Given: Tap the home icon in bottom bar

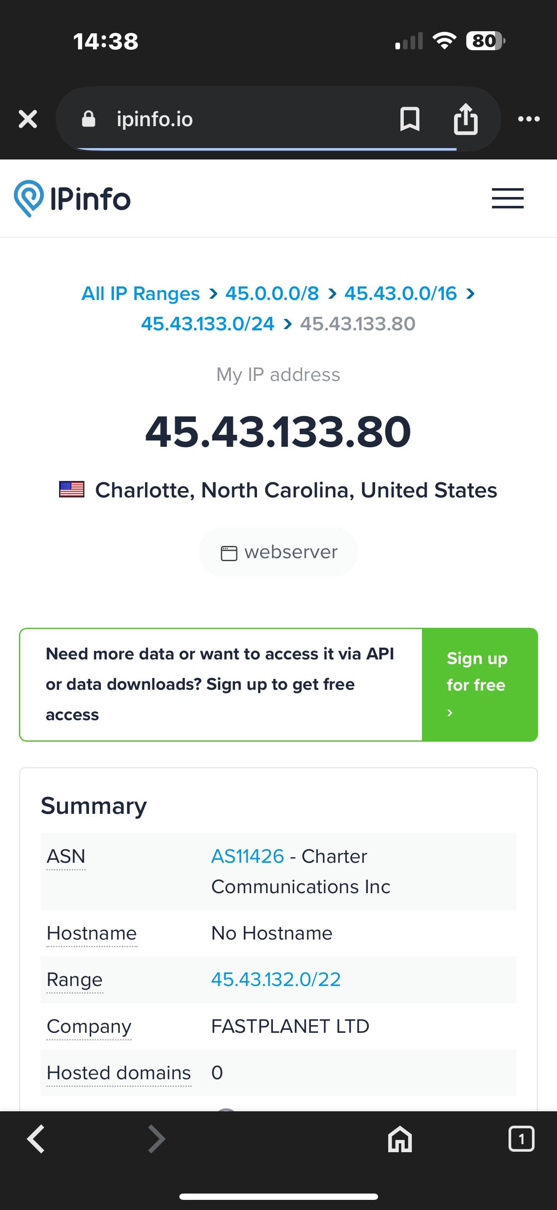Looking at the screenshot, I should point(400,1139).
